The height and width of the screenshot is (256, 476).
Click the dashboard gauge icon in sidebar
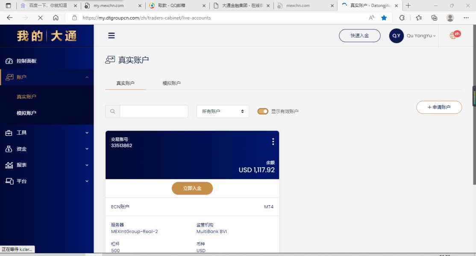(9, 61)
